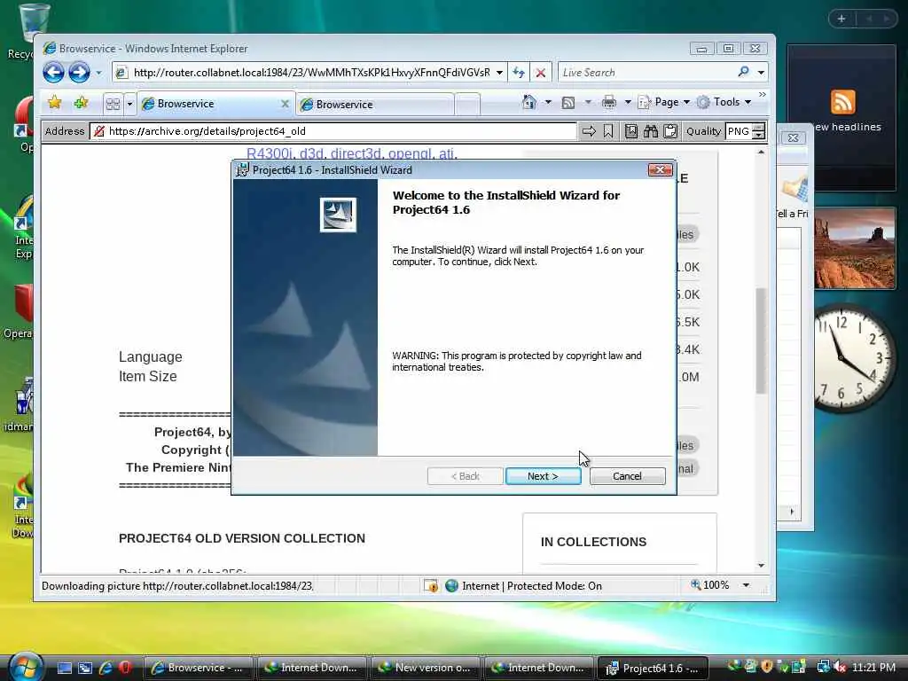Click the IE page vertical scrollbar thumb
Screen dimensions: 908x681
click(x=761, y=340)
